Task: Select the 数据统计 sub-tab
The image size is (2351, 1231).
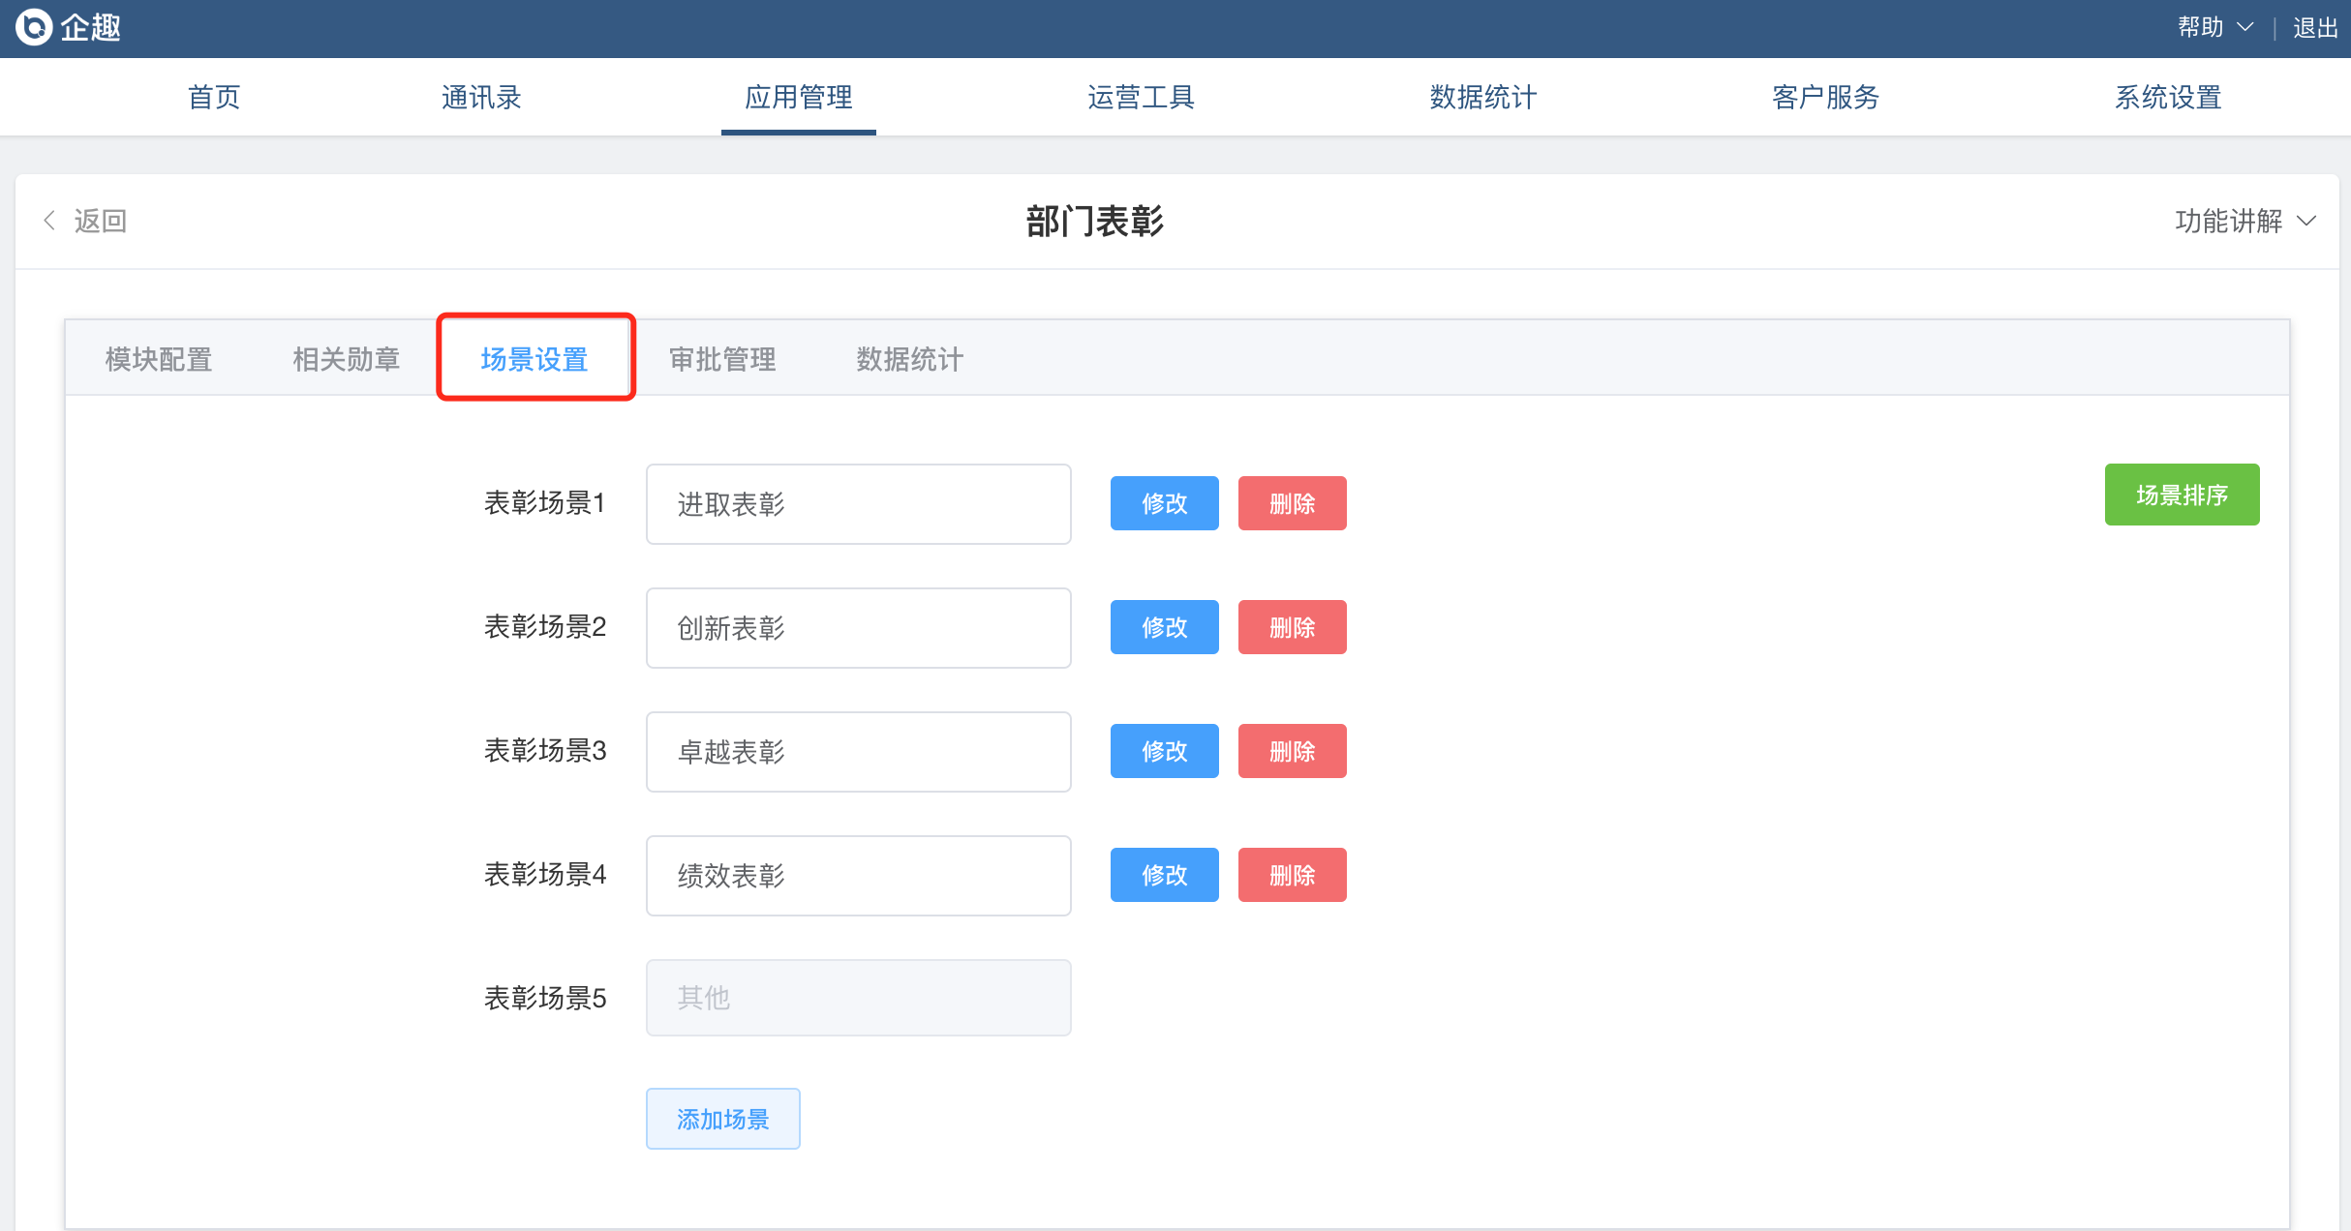Action: [x=909, y=359]
